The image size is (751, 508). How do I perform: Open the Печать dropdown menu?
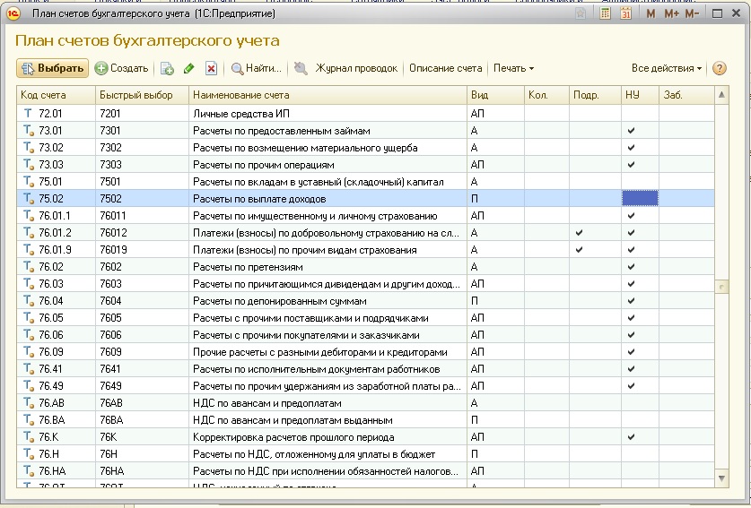pyautogui.click(x=513, y=68)
